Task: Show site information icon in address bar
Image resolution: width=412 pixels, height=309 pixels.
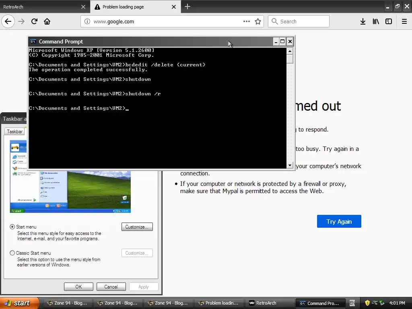Action: [87, 22]
